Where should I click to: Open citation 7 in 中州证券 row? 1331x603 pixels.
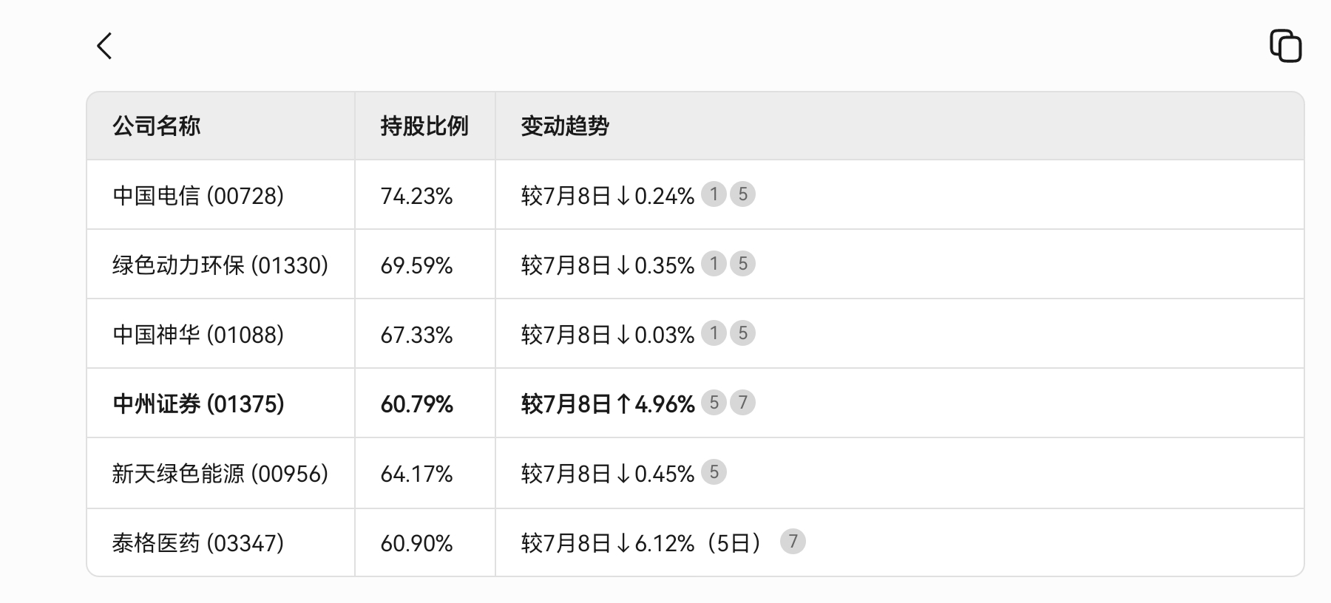tap(743, 403)
